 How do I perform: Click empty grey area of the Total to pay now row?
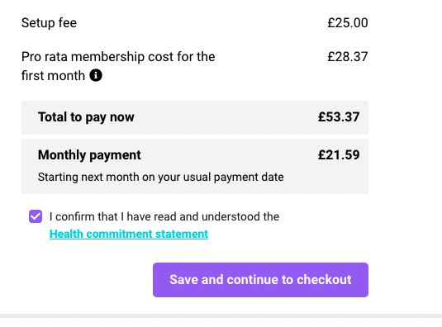point(226,117)
